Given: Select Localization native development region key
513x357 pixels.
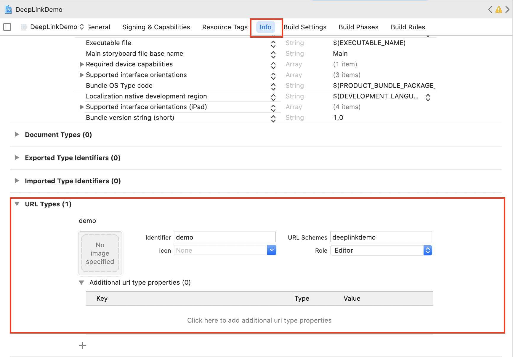Looking at the screenshot, I should coord(146,96).
